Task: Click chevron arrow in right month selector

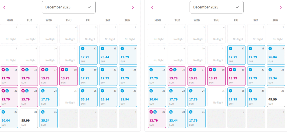Action: click(x=237, y=7)
